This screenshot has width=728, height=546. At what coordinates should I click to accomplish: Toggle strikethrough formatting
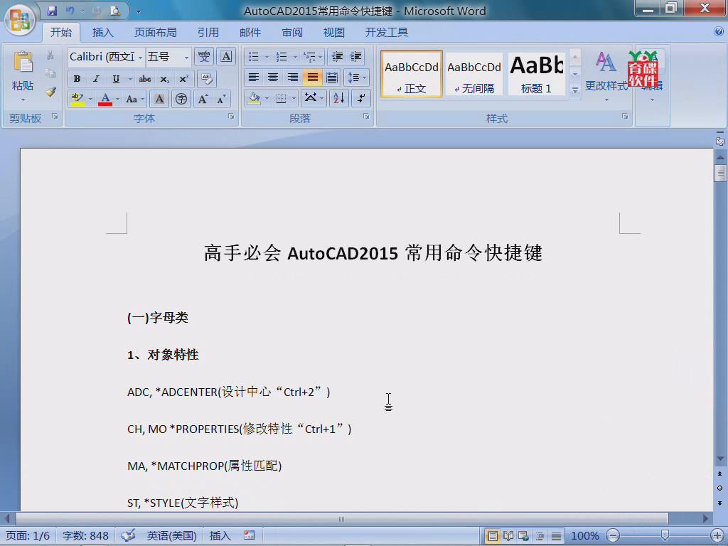[145, 79]
